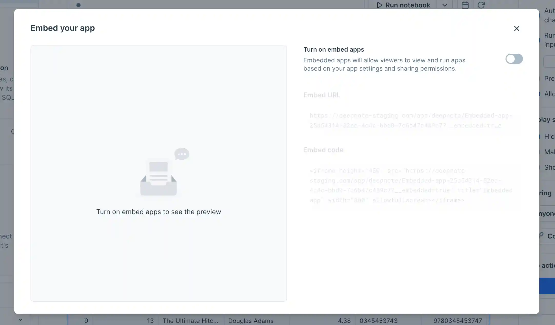555x325 pixels.
Task: Expand the row chevron at the table's bottom-left
Action: click(x=21, y=319)
